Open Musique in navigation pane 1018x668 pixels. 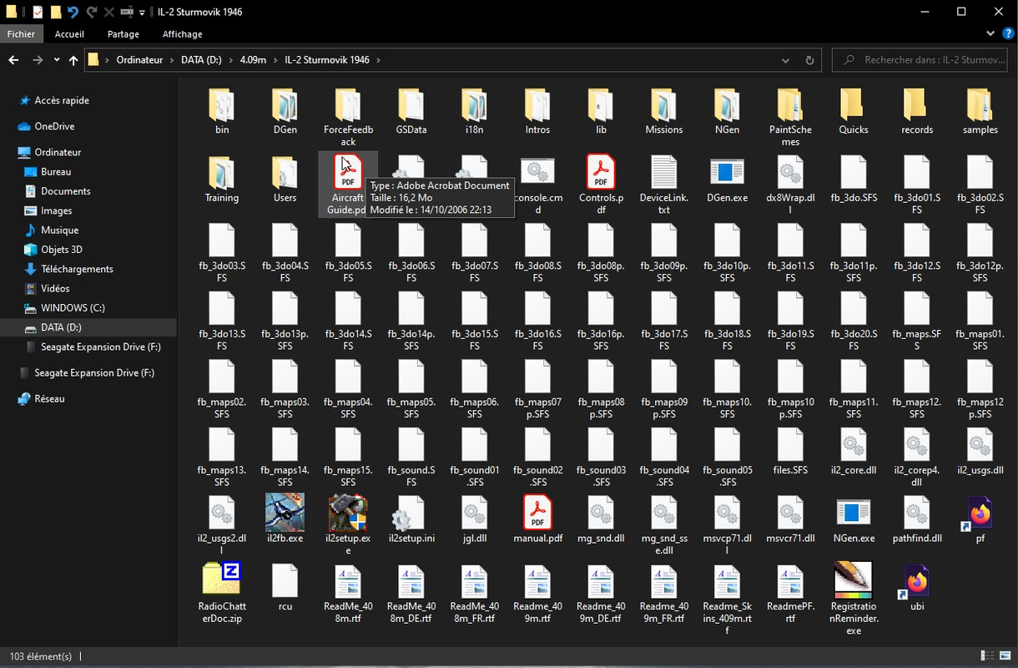(x=59, y=230)
